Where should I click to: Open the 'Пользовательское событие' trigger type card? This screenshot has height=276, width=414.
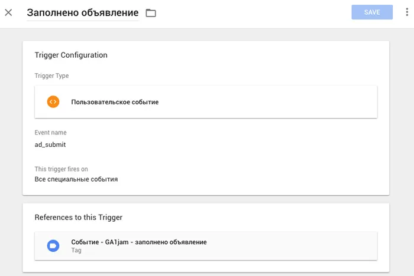pyautogui.click(x=206, y=102)
